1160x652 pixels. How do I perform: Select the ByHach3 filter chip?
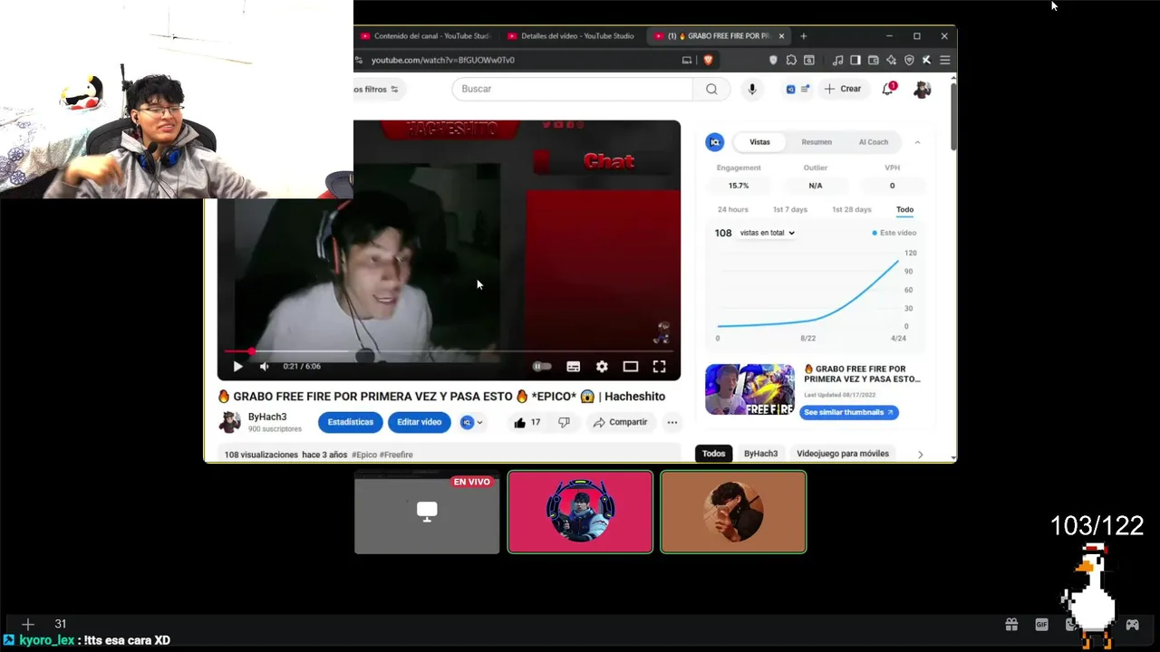pos(760,454)
